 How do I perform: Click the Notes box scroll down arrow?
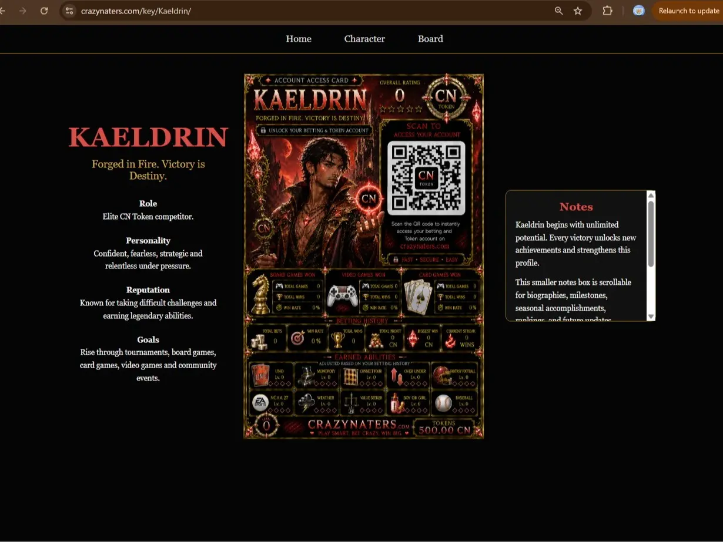(x=651, y=316)
